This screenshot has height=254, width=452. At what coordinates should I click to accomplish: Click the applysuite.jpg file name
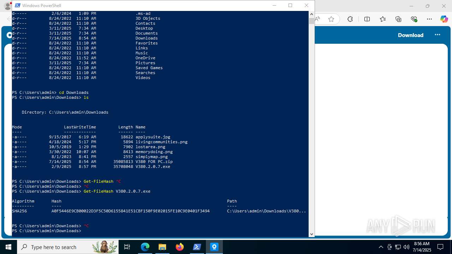point(153,137)
